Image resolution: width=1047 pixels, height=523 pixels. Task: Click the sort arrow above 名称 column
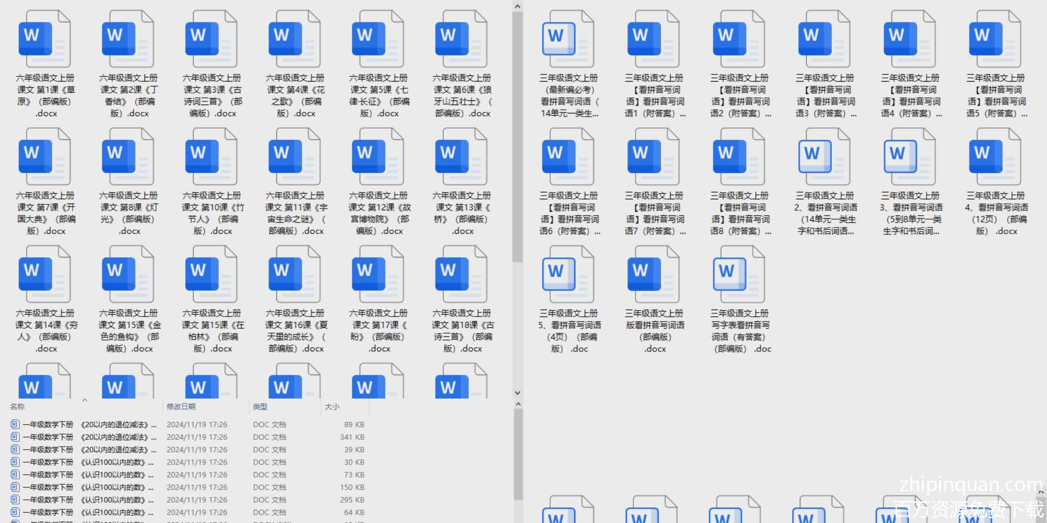coord(85,400)
